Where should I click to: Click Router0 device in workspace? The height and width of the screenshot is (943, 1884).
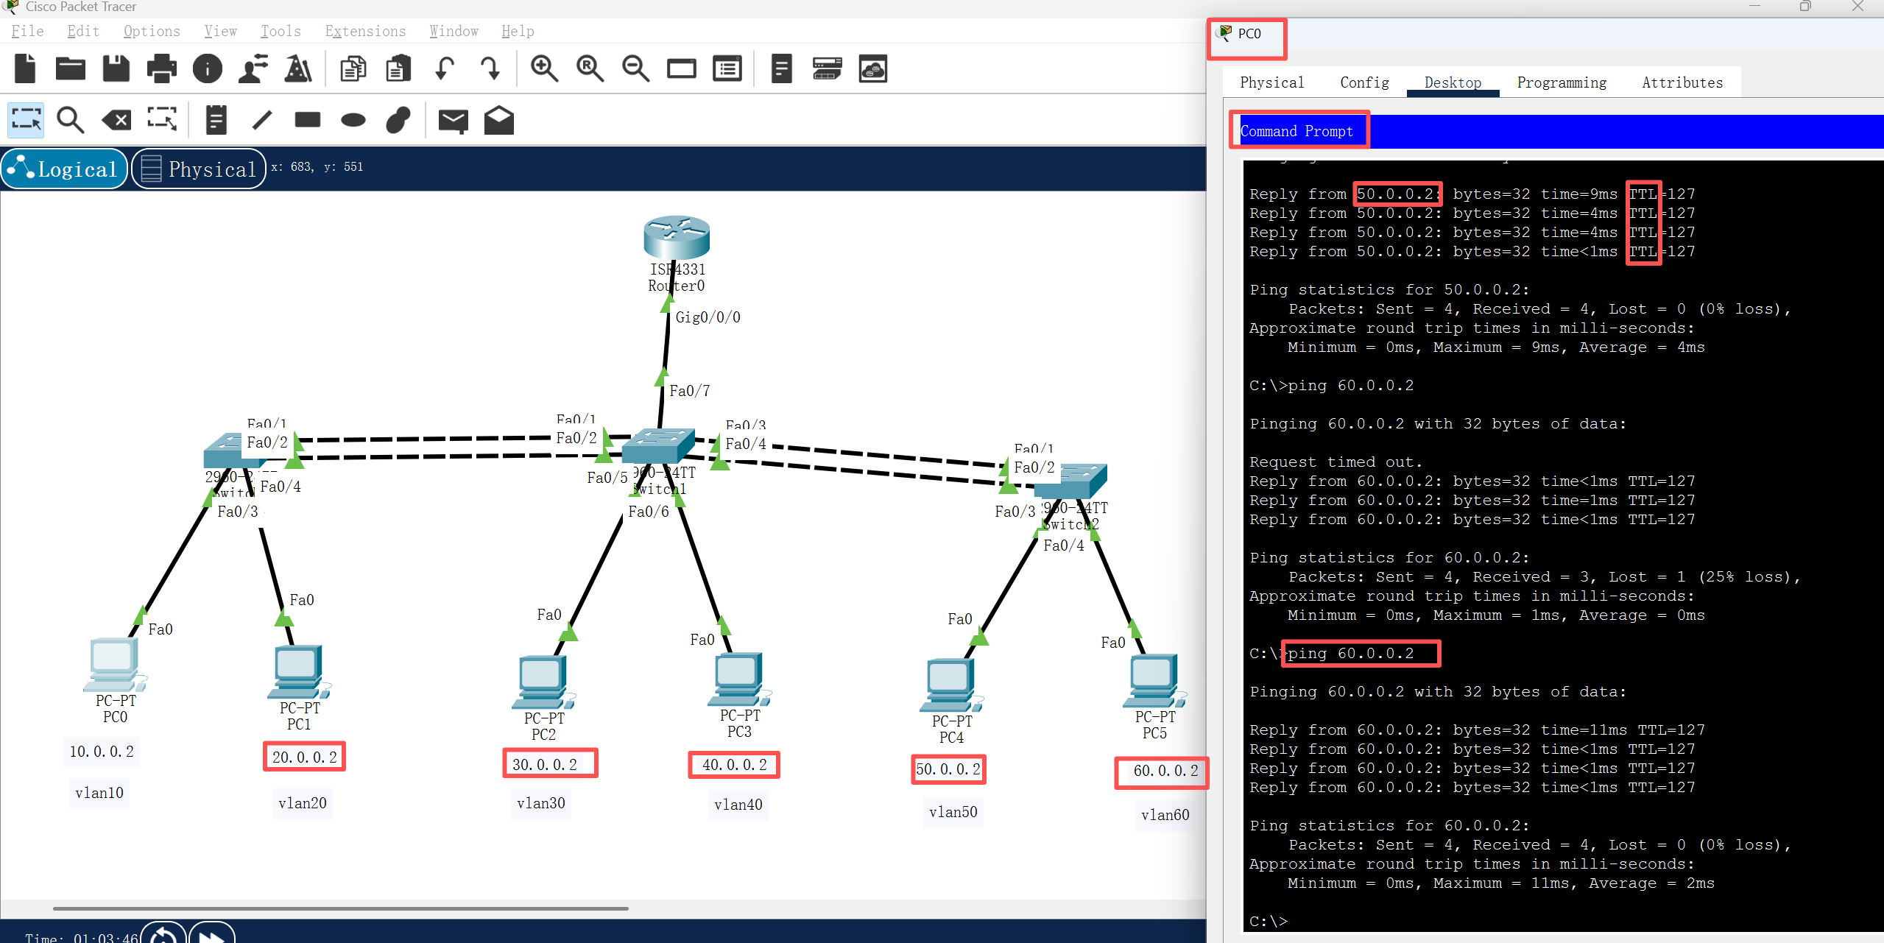[676, 238]
